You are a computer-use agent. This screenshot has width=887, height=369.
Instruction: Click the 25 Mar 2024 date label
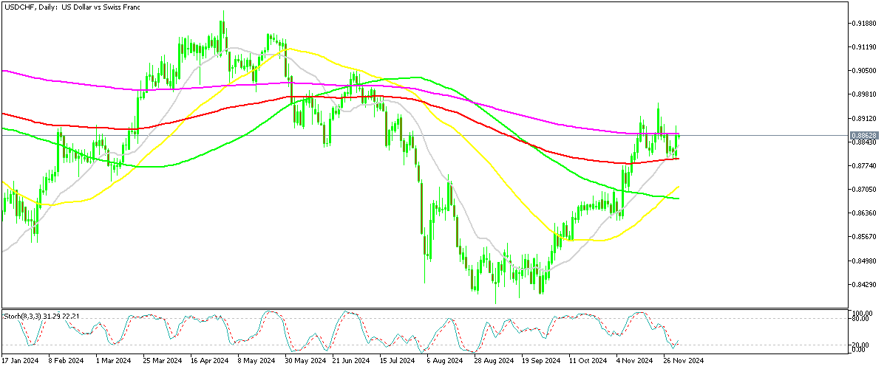coord(161,361)
